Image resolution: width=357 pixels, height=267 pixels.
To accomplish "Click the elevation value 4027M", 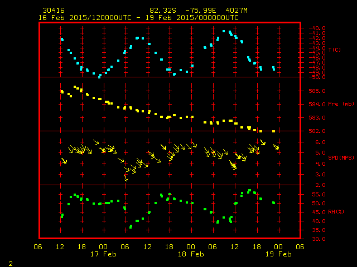I will (x=237, y=11).
